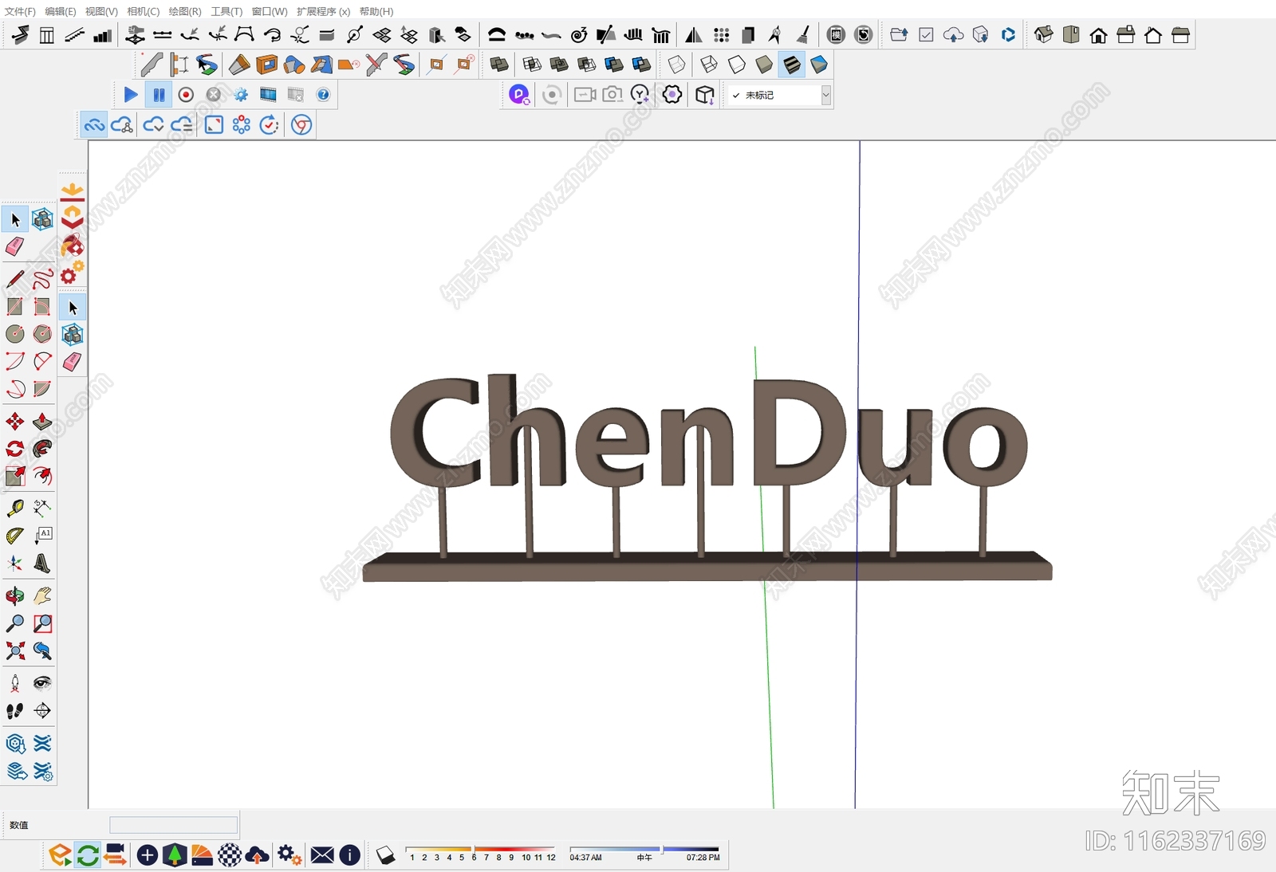Image resolution: width=1276 pixels, height=872 pixels.
Task: Select the Circle tool
Action: [15, 334]
